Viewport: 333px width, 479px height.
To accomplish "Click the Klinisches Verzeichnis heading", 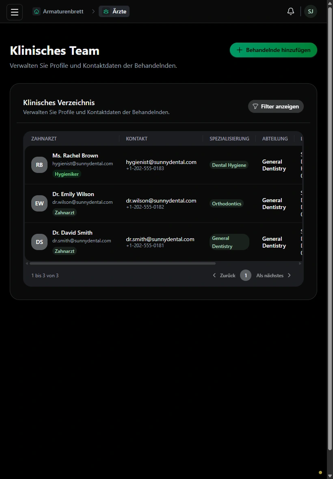I will point(59,103).
